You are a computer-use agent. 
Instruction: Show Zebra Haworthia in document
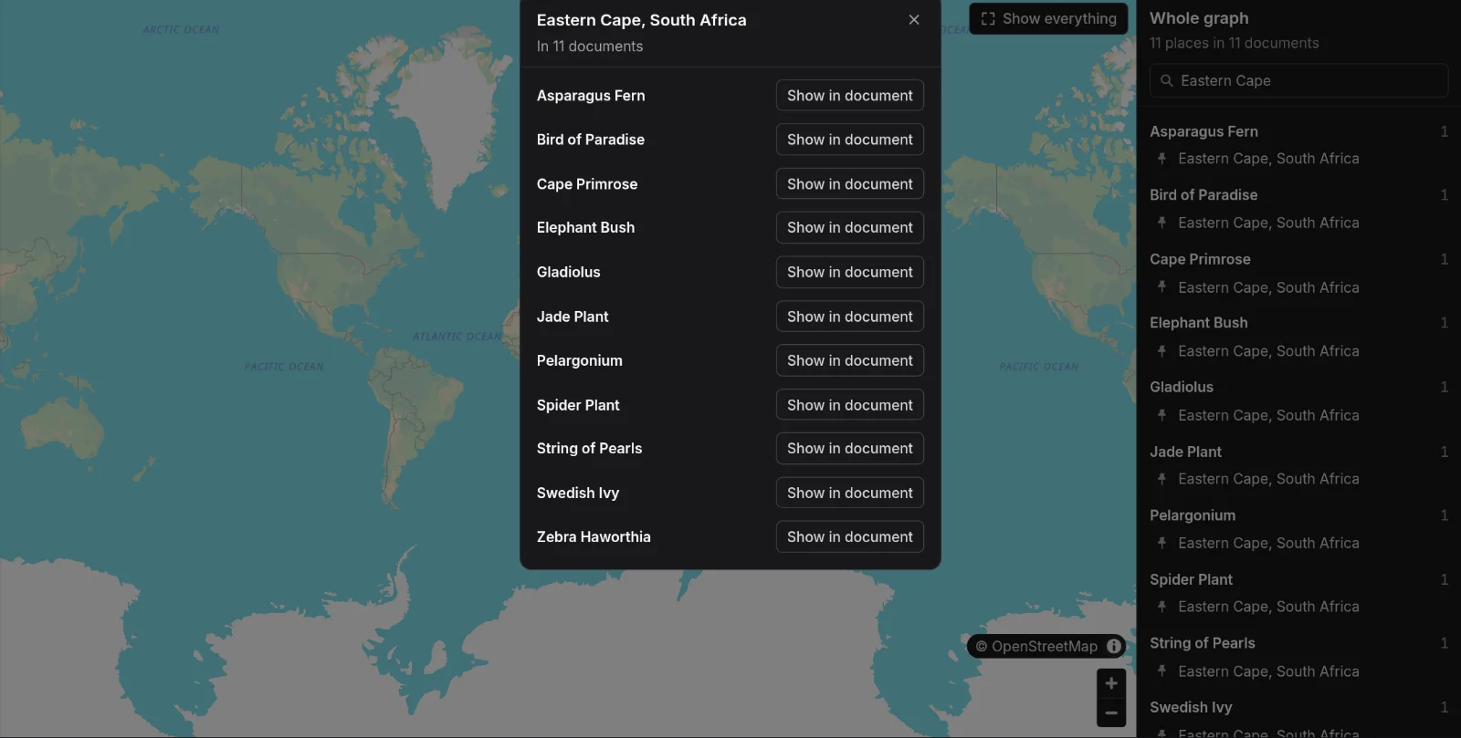(x=850, y=537)
